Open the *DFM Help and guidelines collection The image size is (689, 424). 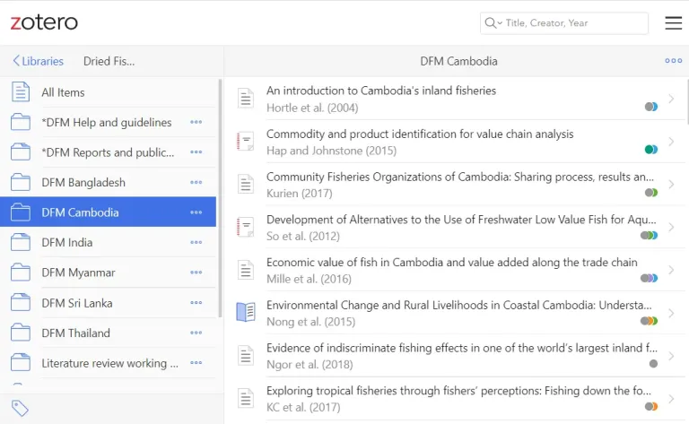[x=106, y=123]
